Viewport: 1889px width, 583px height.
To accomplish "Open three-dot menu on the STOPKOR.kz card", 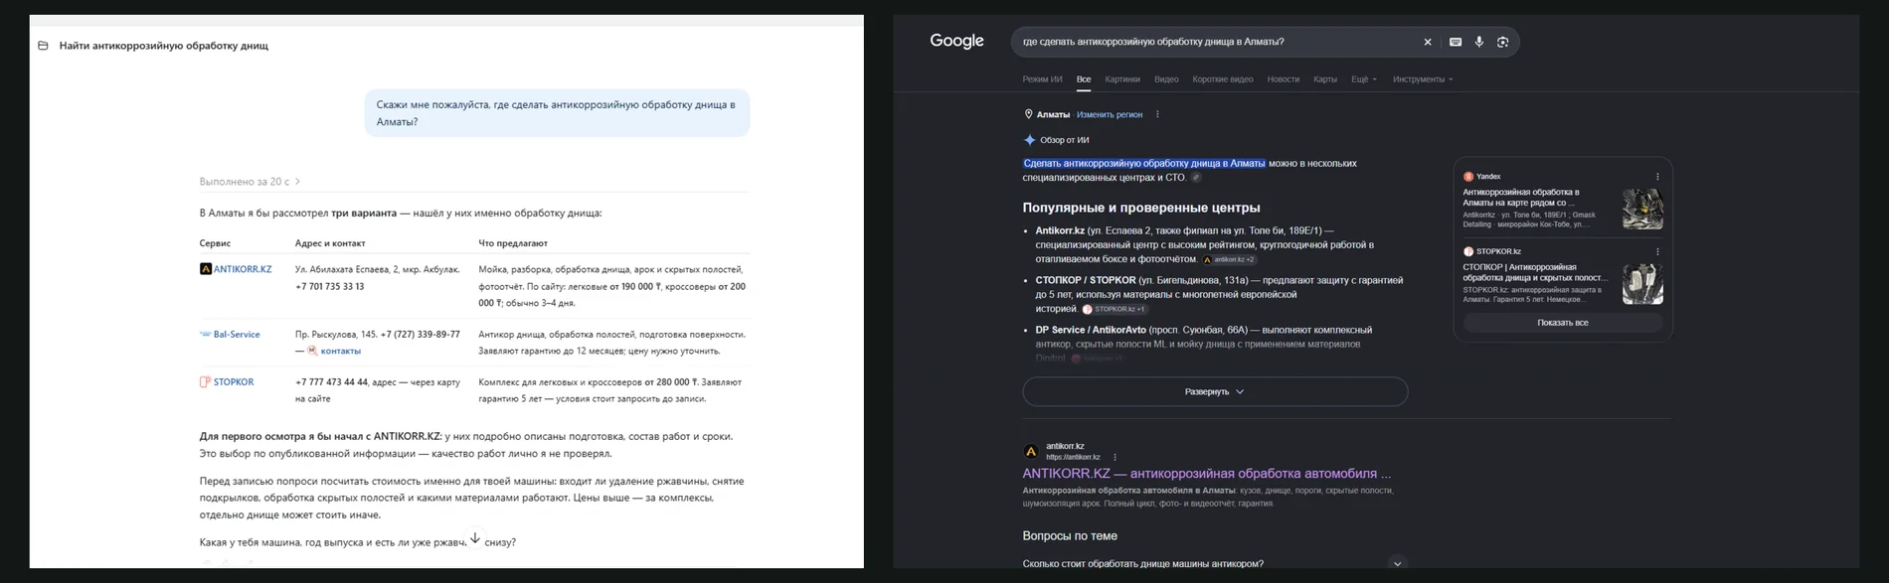I will pos(1657,251).
